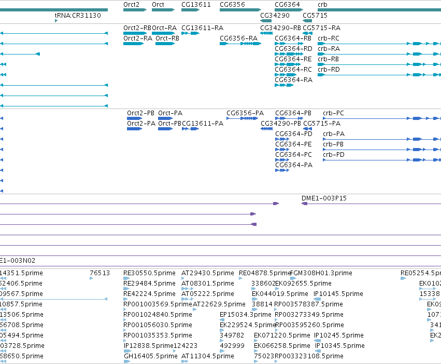Select protein CG6364-PA
This screenshot has width=441, height=364.
(x=282, y=170)
